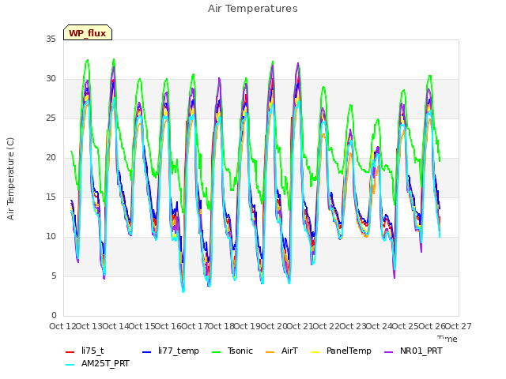
Task: Click the 5 y-axis tick label
Action: (54, 276)
